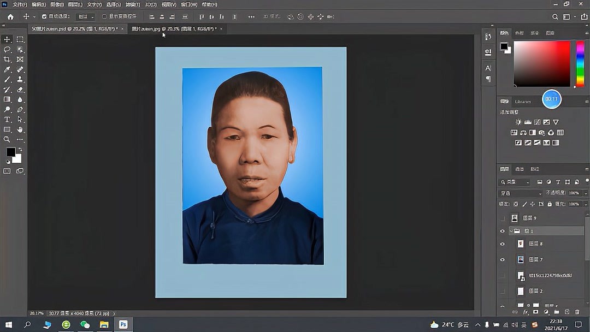
Task: Open the 不透明度 opacity dropdown
Action: (586, 193)
